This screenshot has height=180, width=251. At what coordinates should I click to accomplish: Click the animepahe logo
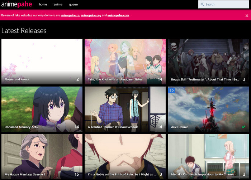16,4
